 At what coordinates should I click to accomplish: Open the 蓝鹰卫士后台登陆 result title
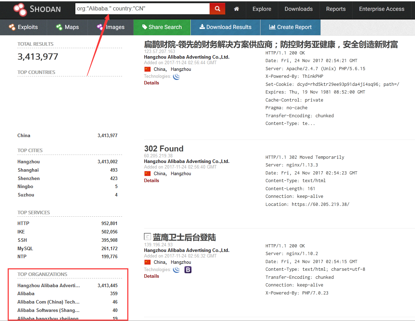(x=184, y=237)
